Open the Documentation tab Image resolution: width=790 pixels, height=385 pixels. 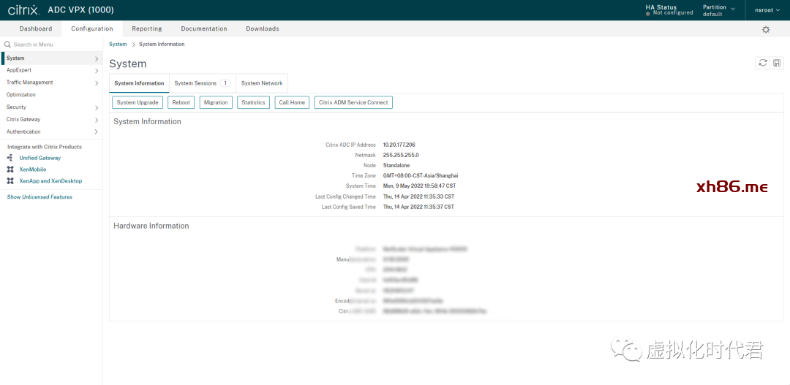pos(204,28)
